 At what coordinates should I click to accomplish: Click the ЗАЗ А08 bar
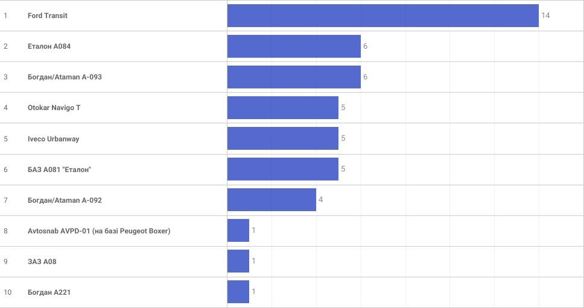(x=238, y=261)
